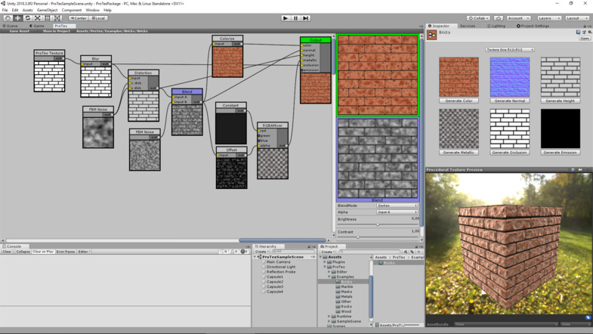Toggle the Center pivot mode button

click(79, 18)
